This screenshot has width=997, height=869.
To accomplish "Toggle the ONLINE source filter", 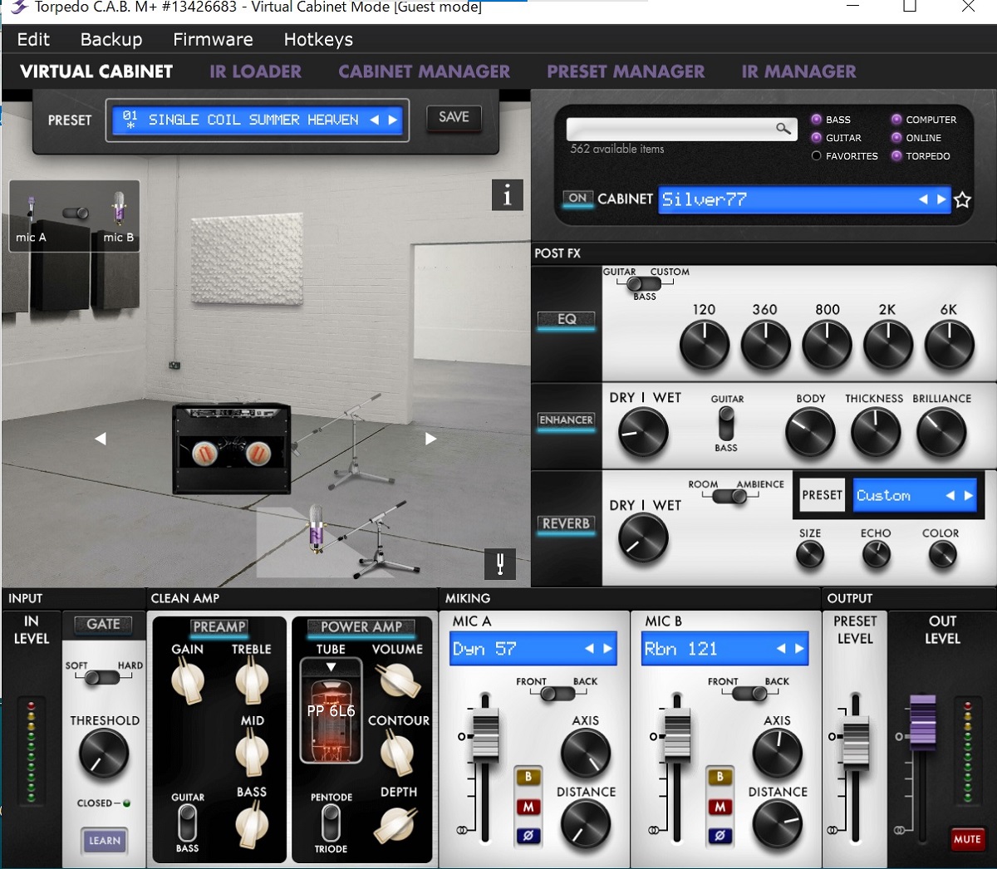I will click(x=896, y=138).
